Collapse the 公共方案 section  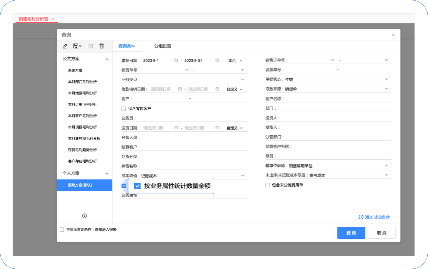(x=107, y=59)
